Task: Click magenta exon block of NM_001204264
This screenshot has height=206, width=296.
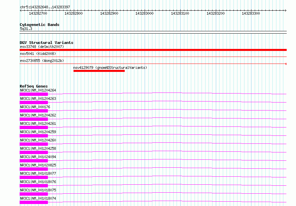Action: [34, 94]
